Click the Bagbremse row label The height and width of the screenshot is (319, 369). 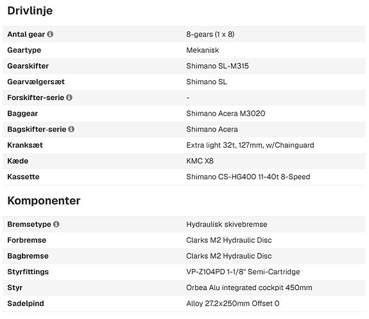coord(28,256)
